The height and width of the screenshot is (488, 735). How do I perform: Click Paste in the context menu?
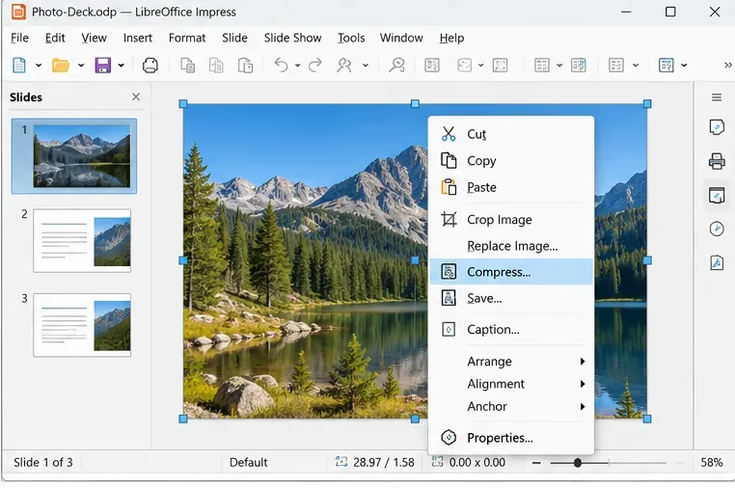point(511,187)
